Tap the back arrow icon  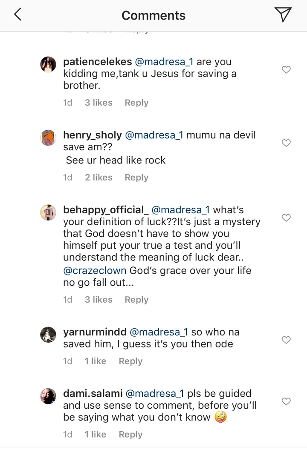click(17, 15)
